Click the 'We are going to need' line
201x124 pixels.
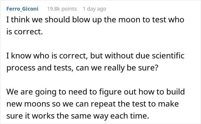(x=96, y=92)
